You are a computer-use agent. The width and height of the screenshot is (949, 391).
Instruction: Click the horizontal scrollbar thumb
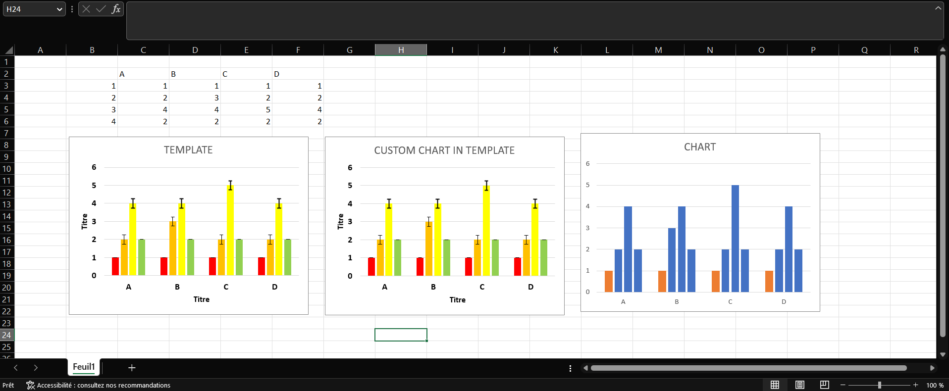point(748,368)
